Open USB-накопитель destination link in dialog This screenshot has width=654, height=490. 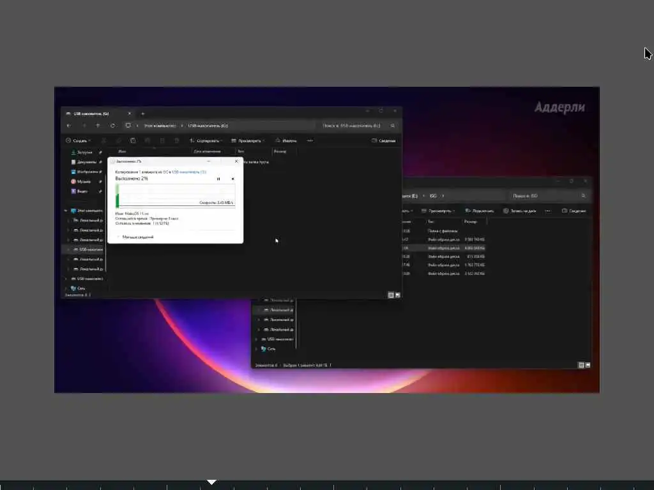(x=189, y=172)
